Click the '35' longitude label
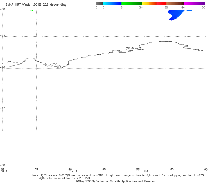 pos(36,169)
